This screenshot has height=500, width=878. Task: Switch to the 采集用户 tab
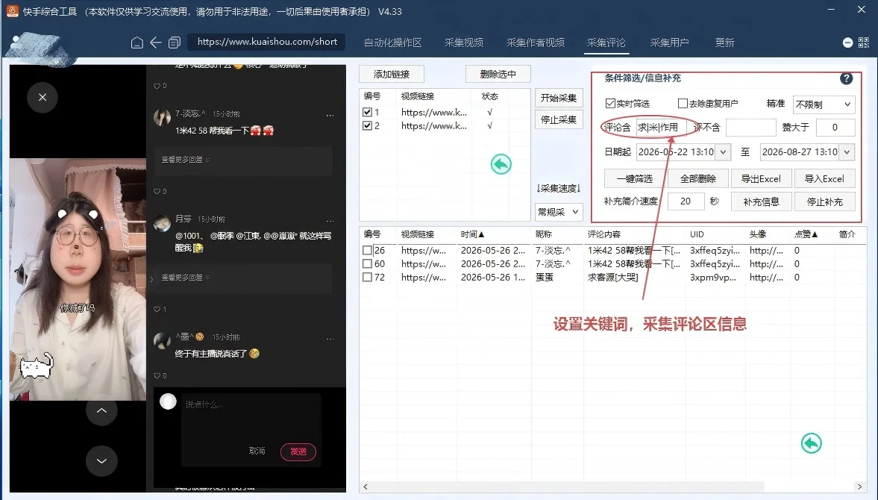669,43
